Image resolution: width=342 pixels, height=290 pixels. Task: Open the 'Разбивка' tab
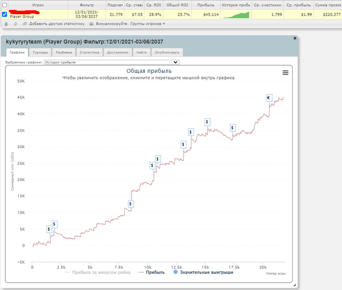click(x=64, y=52)
